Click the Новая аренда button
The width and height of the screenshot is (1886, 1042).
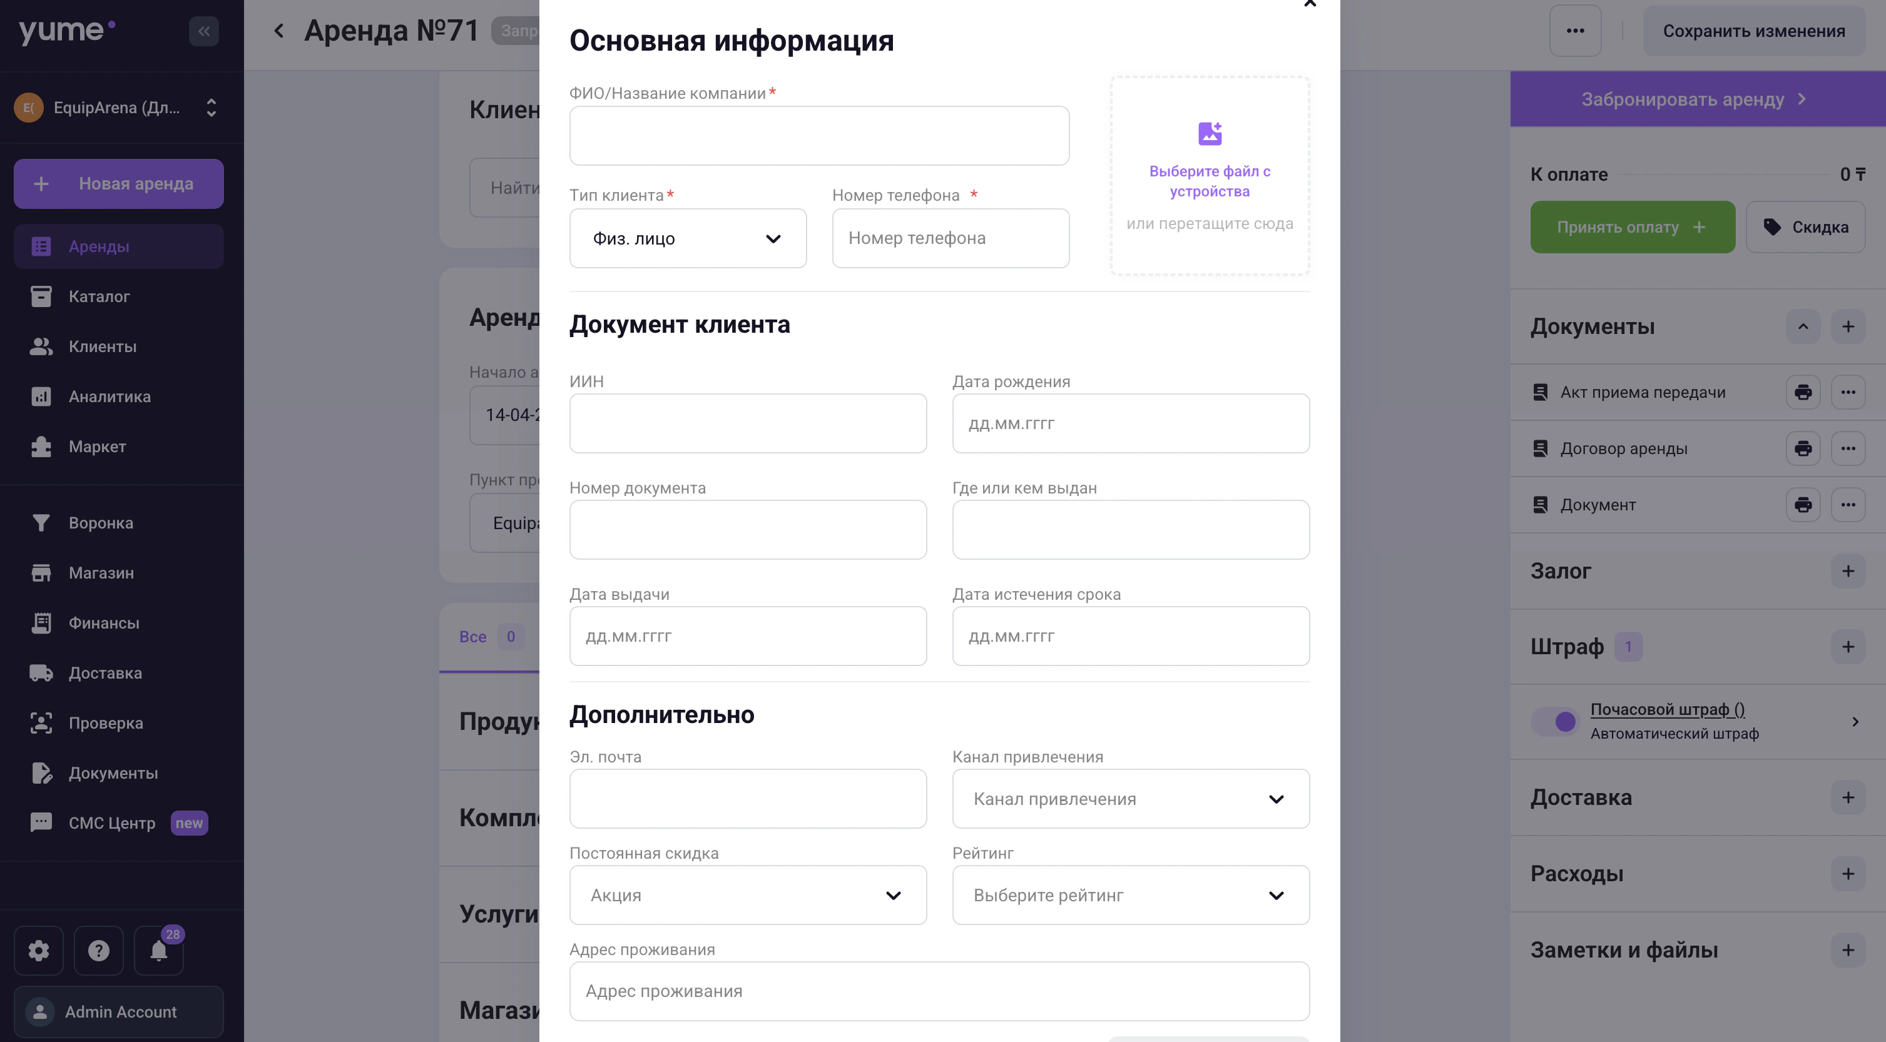click(x=119, y=184)
